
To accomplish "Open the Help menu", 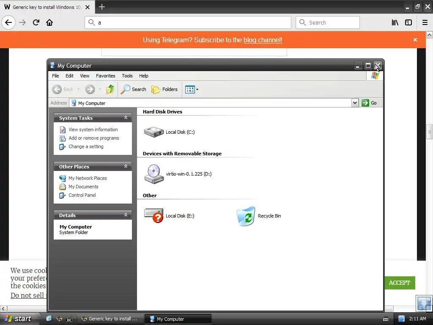I will (x=144, y=76).
